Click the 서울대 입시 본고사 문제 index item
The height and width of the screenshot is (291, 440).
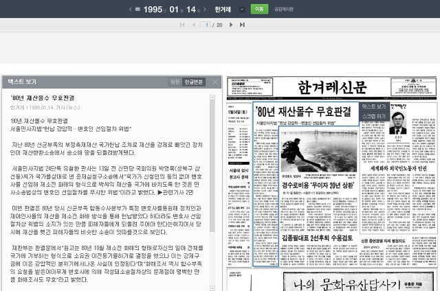coord(239,174)
